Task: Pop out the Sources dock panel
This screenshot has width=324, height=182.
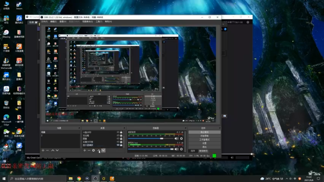Action: 124,128
